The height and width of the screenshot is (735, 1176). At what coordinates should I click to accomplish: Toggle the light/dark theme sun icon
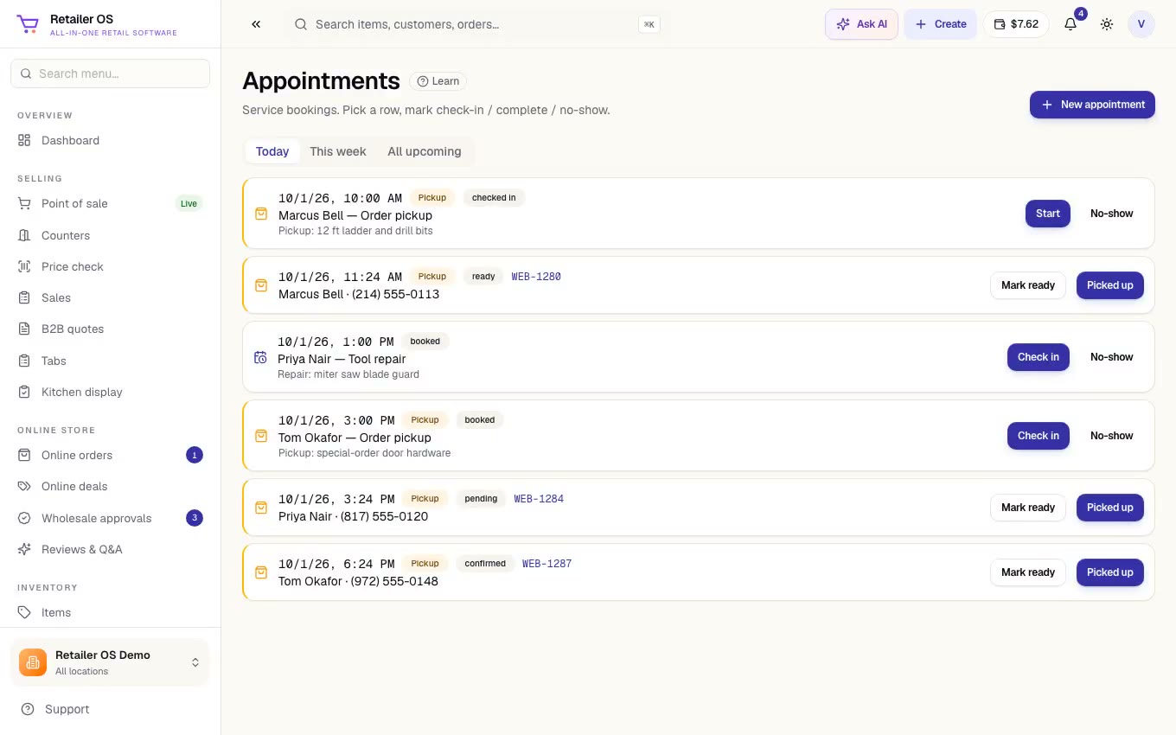1107,24
